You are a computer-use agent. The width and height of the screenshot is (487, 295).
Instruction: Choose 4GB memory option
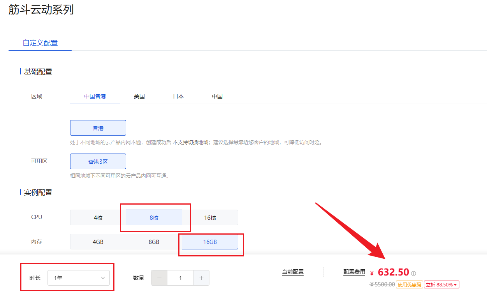click(98, 242)
